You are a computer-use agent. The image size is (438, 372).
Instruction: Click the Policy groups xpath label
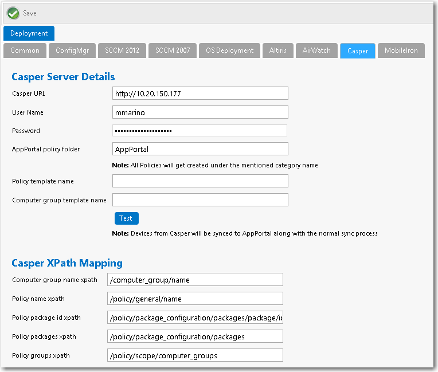click(41, 356)
